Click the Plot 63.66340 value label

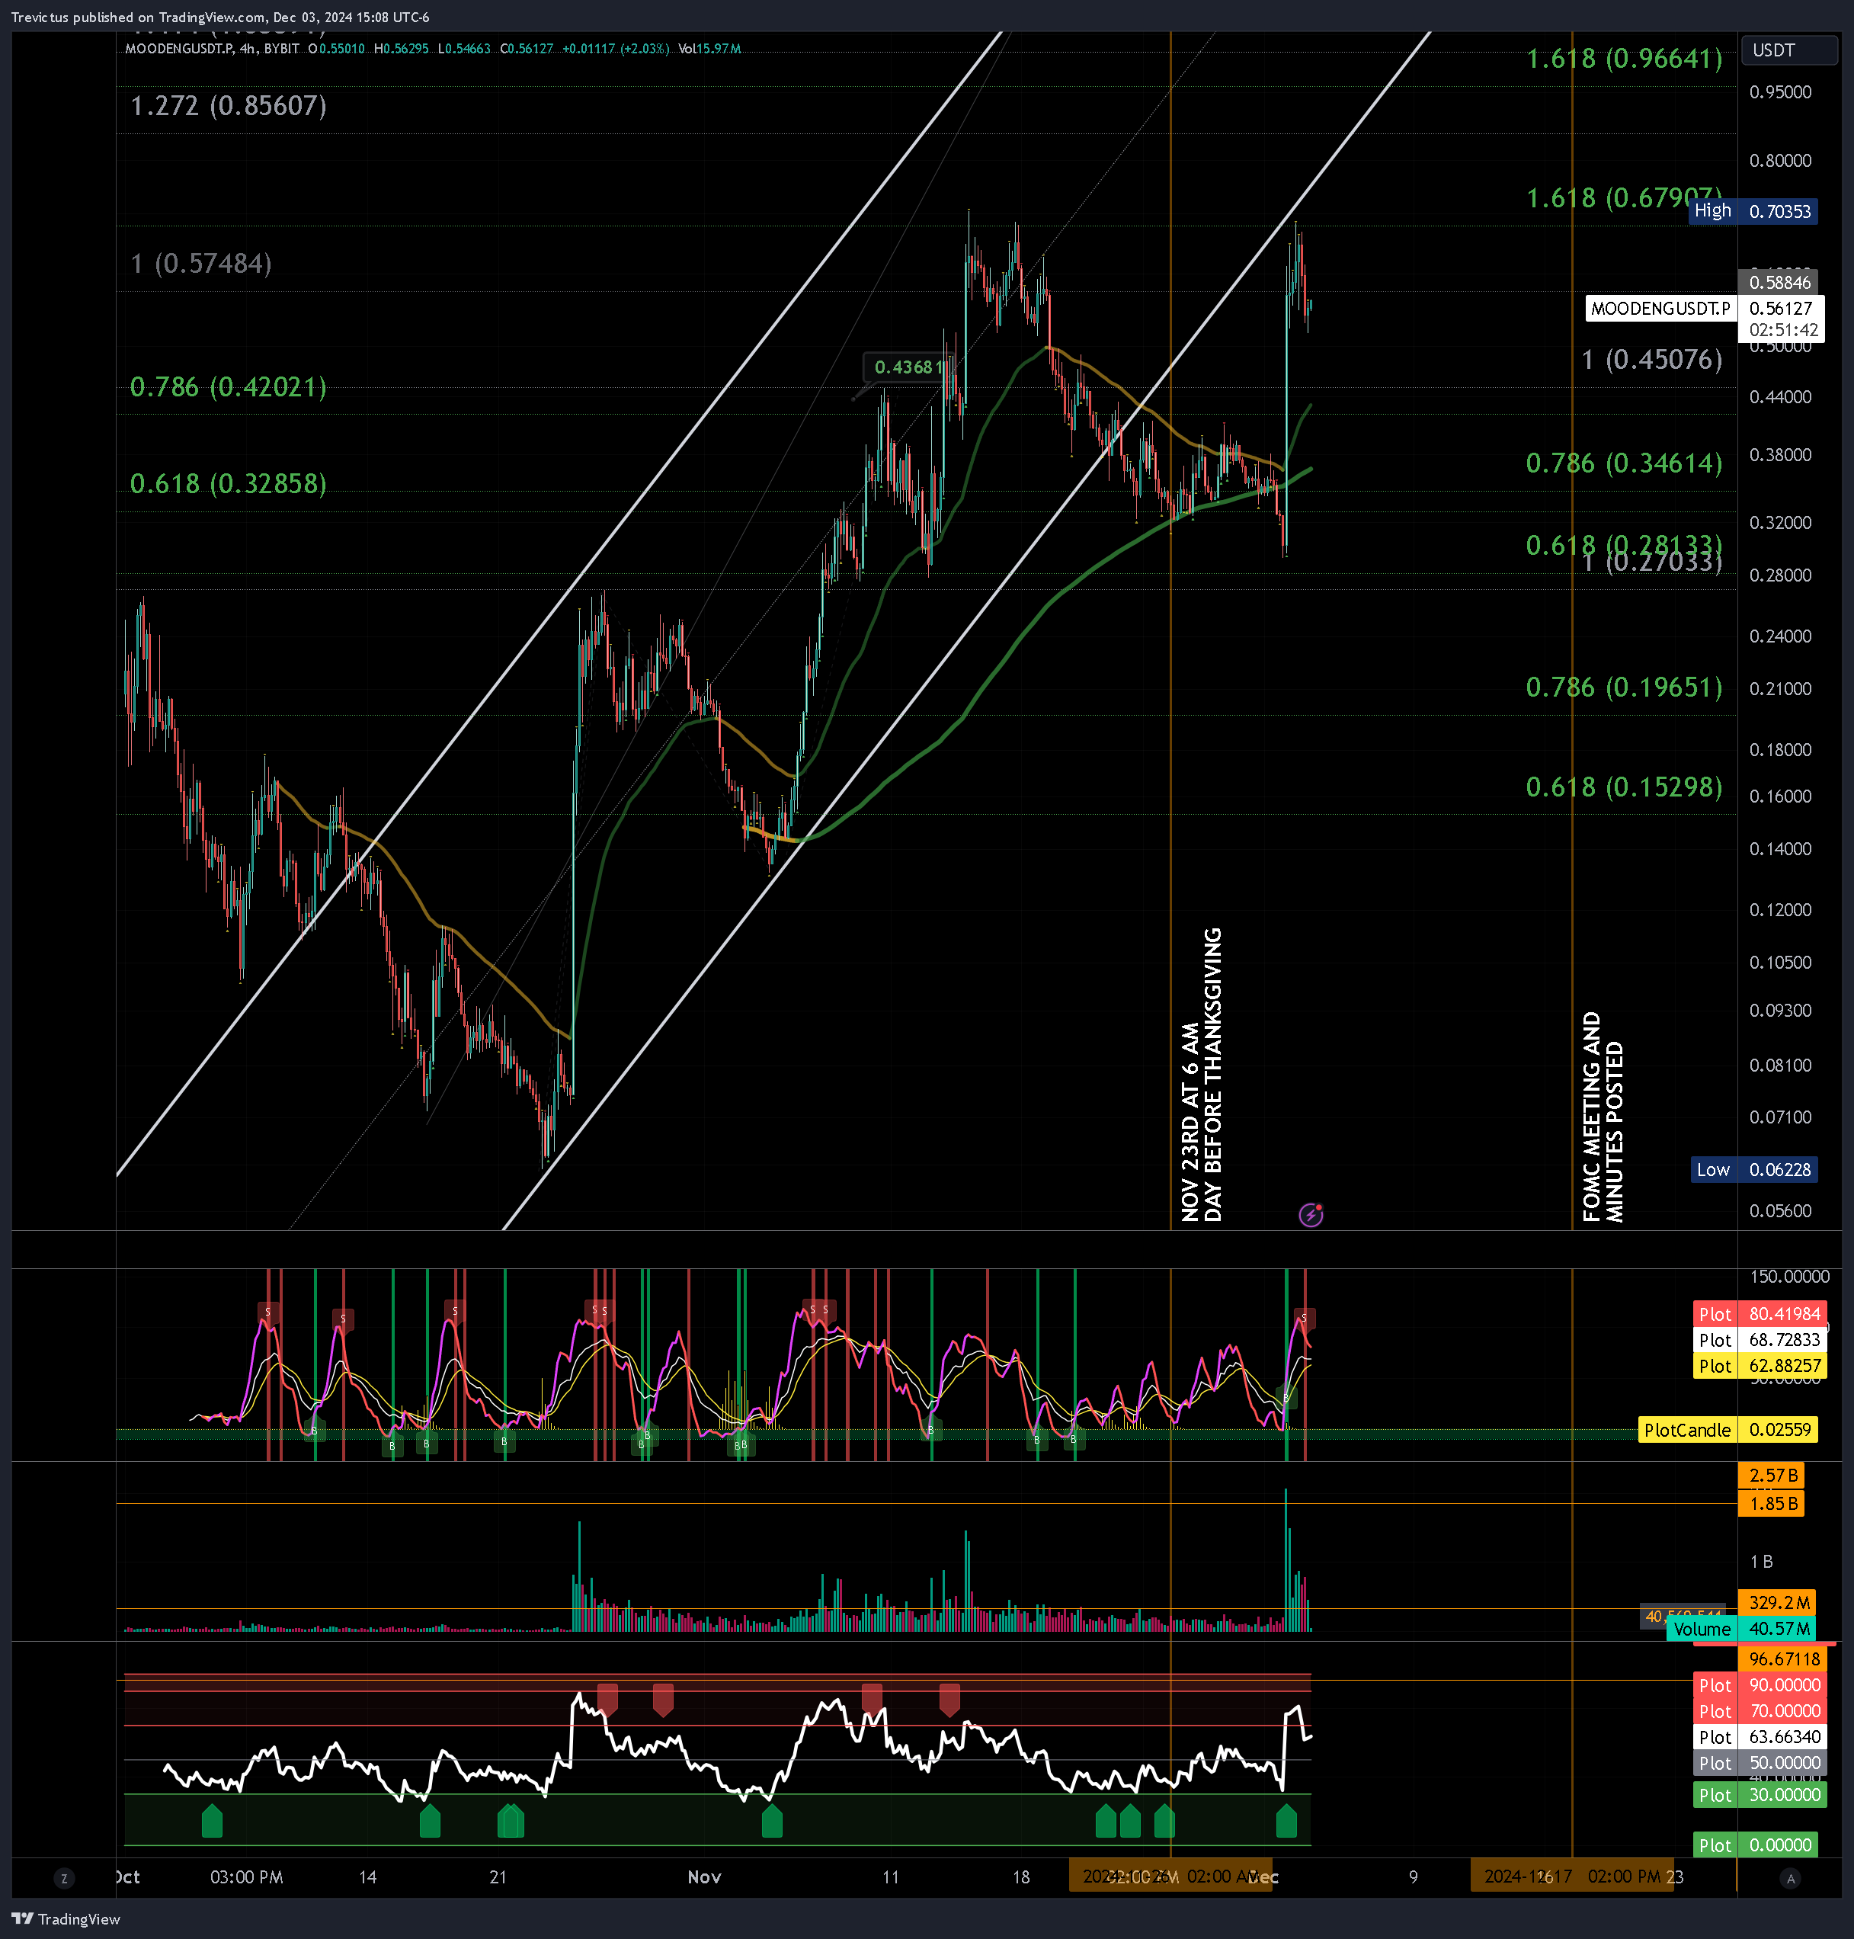click(x=1759, y=1736)
